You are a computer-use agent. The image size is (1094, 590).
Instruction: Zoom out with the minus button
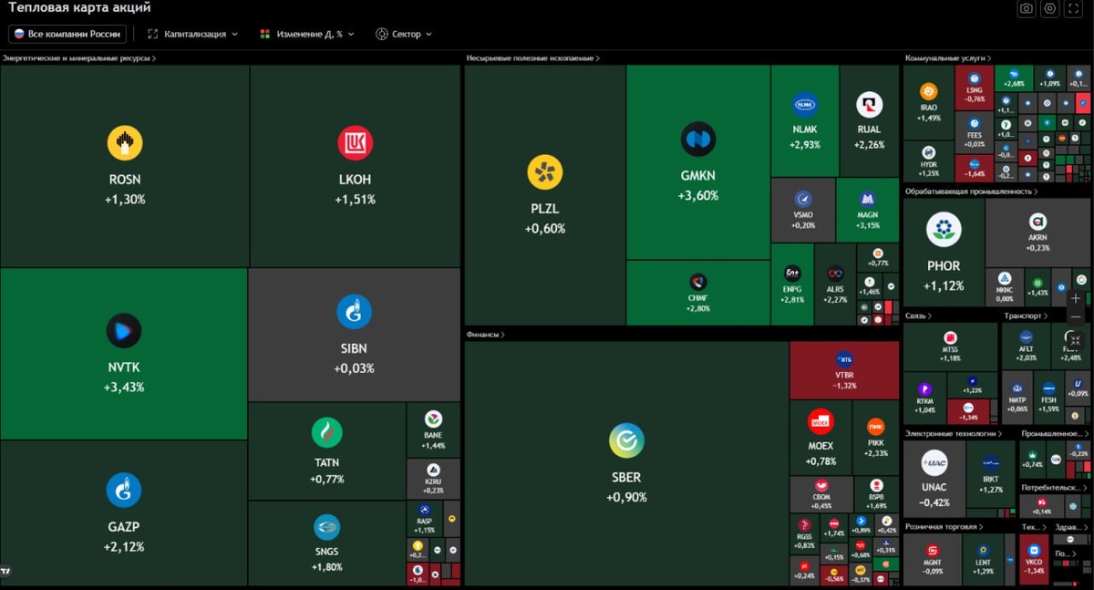coord(1076,316)
